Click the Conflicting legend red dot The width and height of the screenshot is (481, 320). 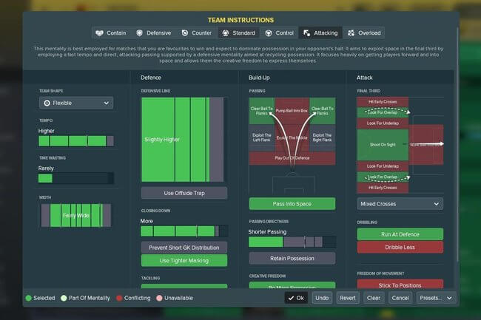(x=119, y=298)
